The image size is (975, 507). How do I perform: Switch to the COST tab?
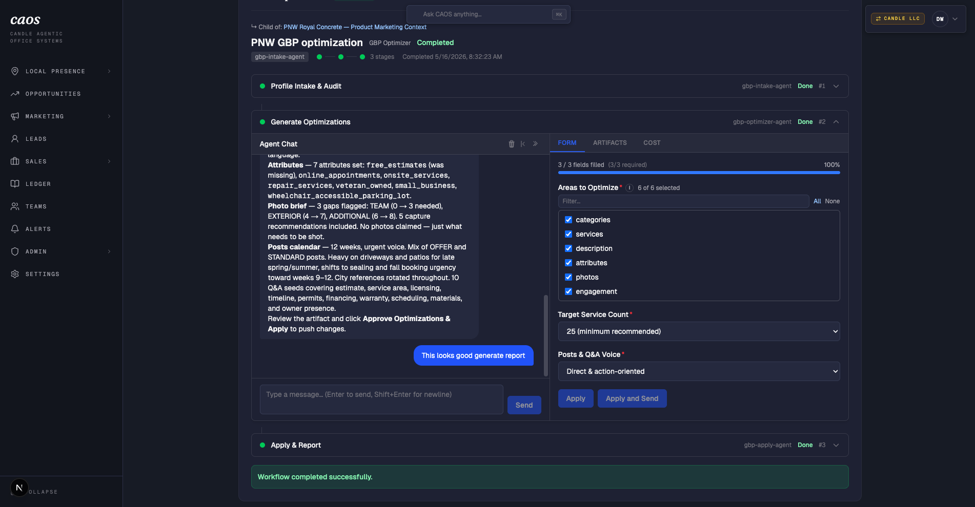(x=652, y=143)
